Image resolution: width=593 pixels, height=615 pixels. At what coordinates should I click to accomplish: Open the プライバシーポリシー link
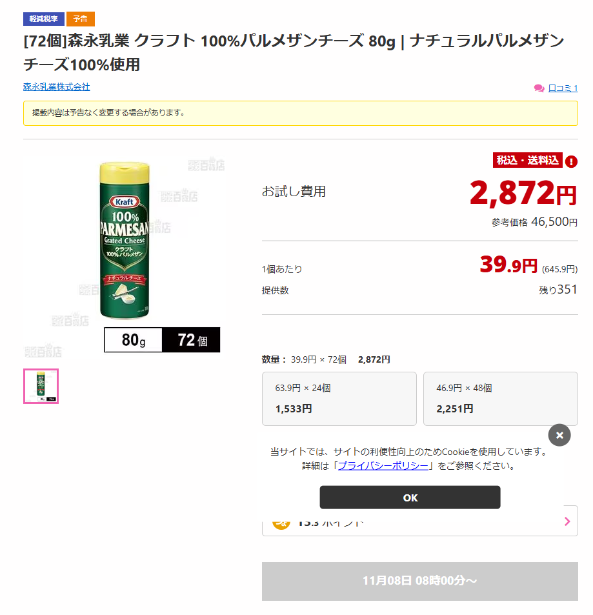click(x=383, y=465)
